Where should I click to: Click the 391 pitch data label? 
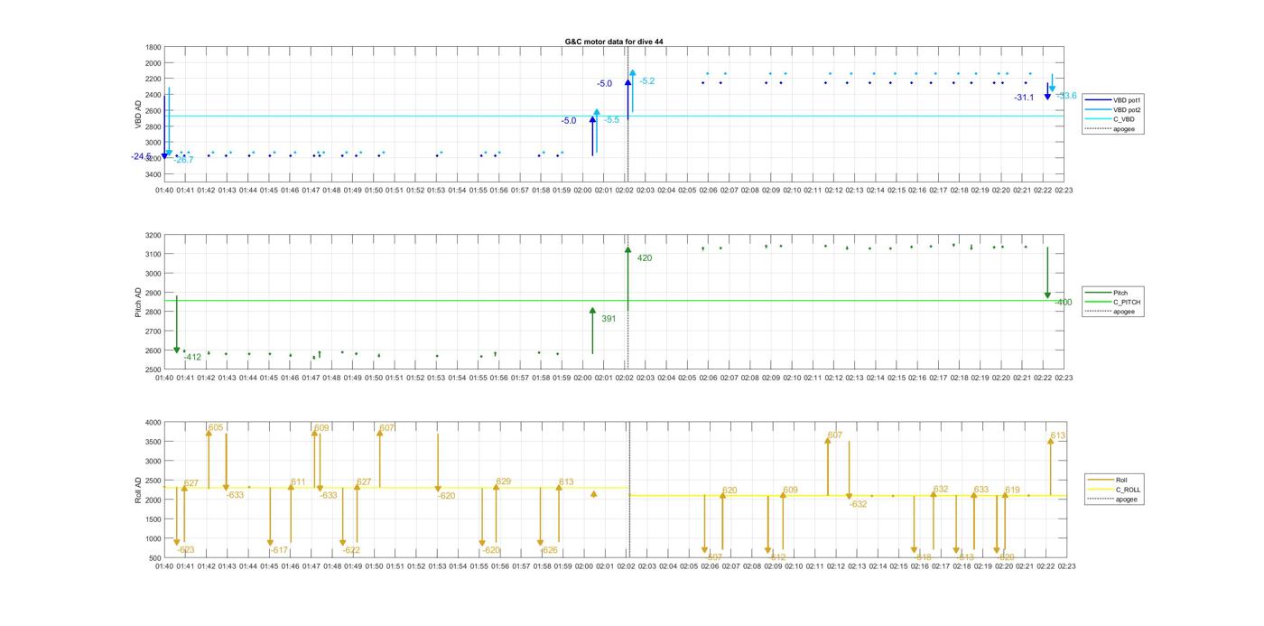(609, 319)
